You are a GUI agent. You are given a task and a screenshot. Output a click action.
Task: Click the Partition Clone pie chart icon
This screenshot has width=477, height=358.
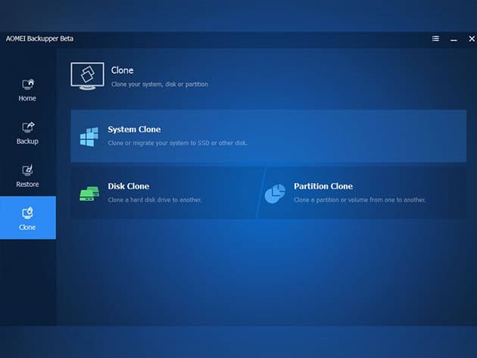pyautogui.click(x=275, y=194)
